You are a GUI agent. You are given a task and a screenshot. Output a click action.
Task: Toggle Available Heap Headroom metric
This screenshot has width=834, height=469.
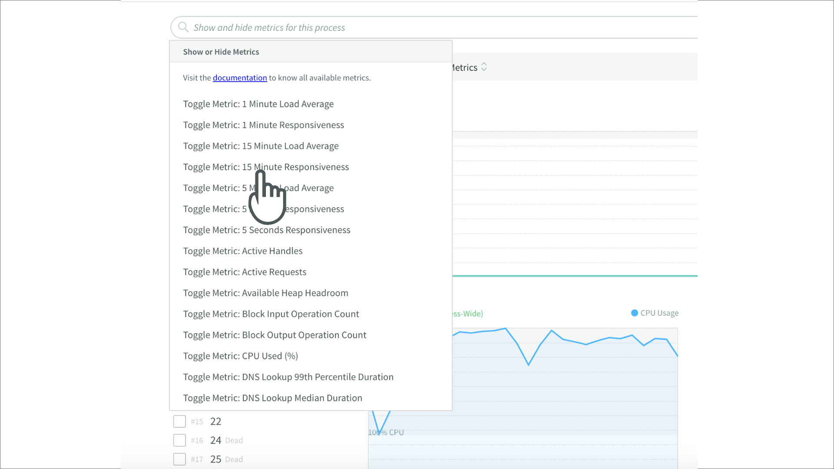(265, 293)
